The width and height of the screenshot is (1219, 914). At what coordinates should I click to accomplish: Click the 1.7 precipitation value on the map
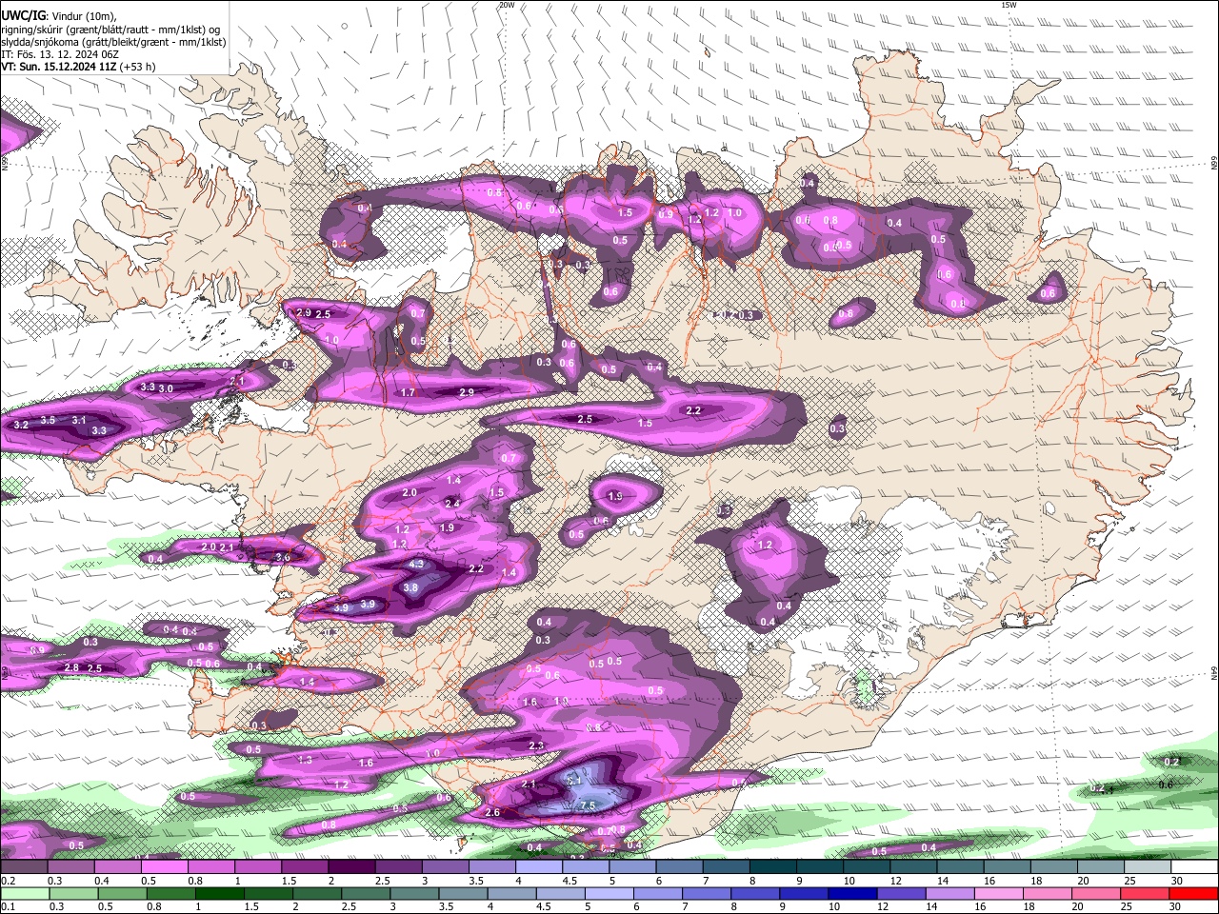[x=409, y=392]
